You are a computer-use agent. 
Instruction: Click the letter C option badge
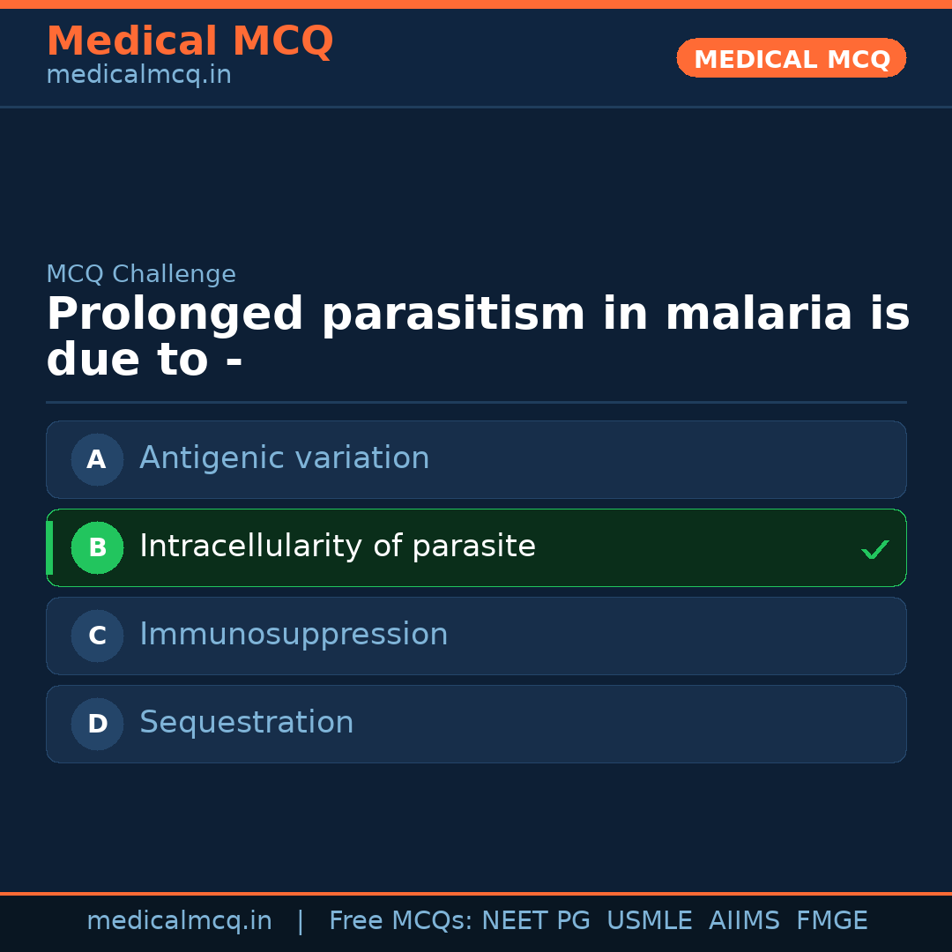coord(97,636)
